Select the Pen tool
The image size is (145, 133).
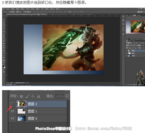click(x=4, y=51)
